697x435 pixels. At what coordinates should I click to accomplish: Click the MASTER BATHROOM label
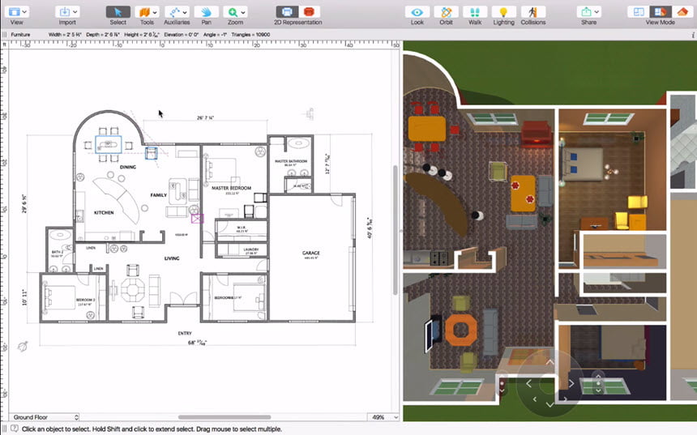291,161
